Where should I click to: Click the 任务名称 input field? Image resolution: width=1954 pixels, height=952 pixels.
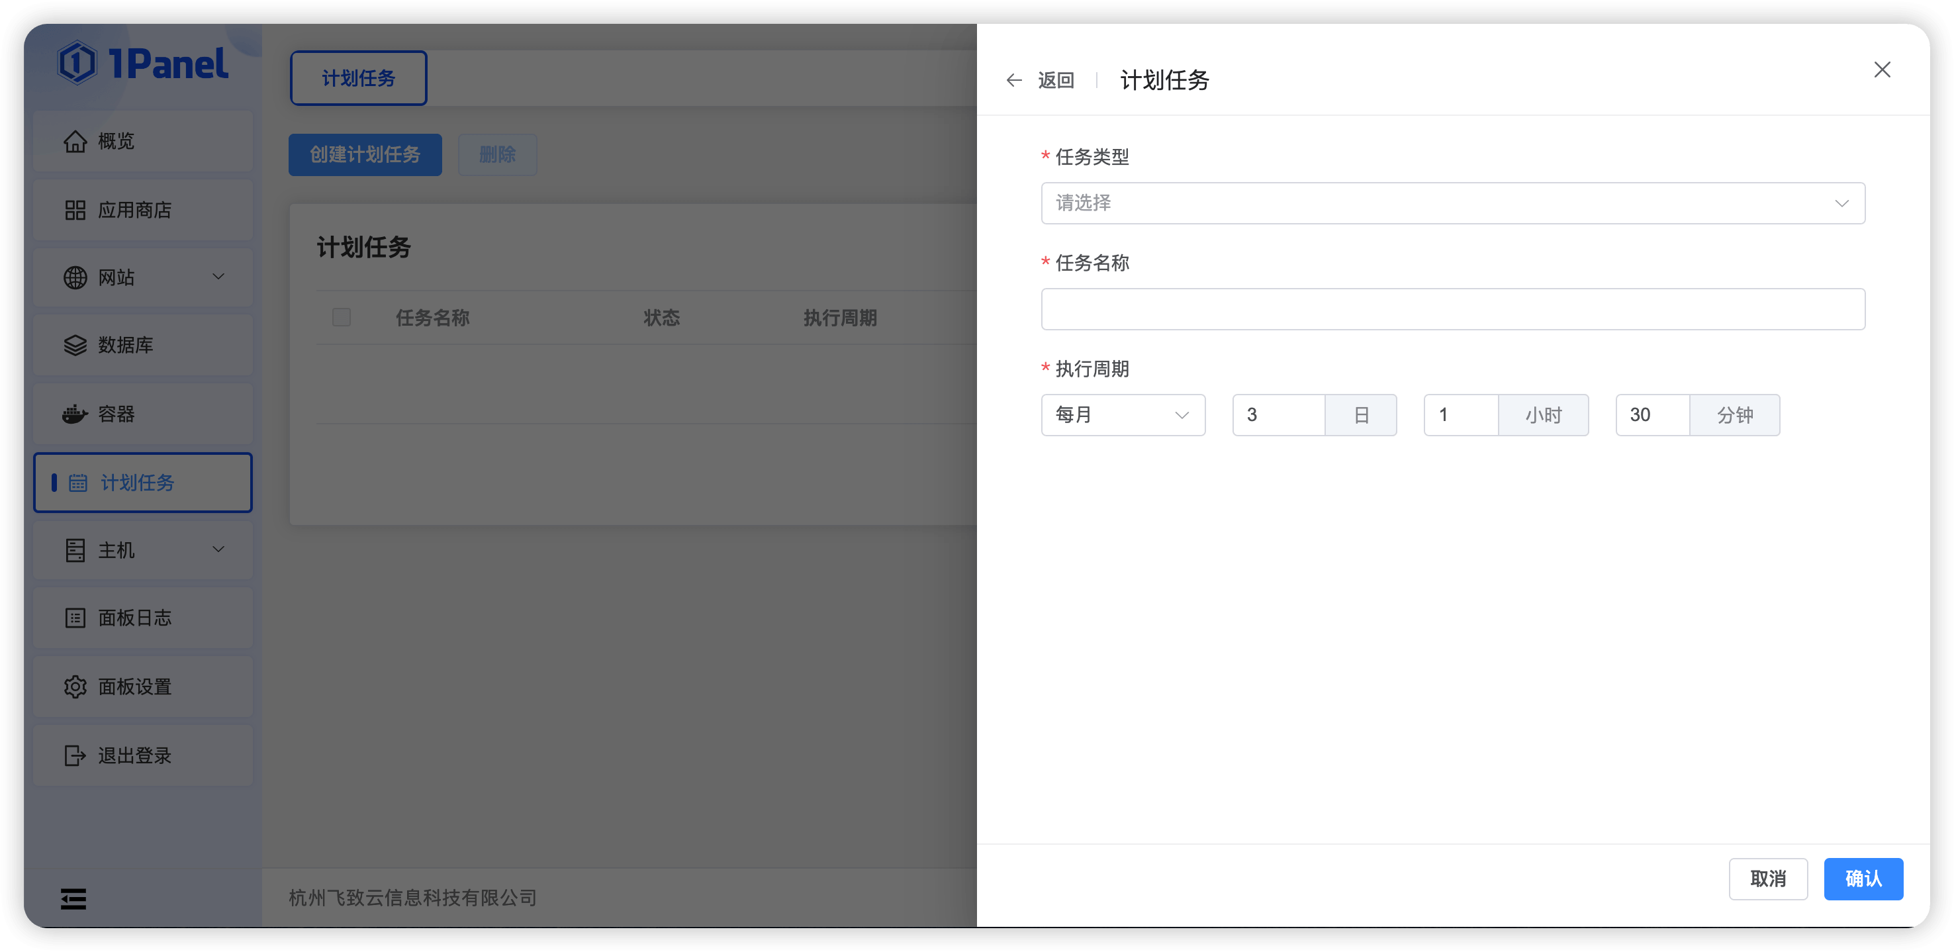pyautogui.click(x=1452, y=309)
